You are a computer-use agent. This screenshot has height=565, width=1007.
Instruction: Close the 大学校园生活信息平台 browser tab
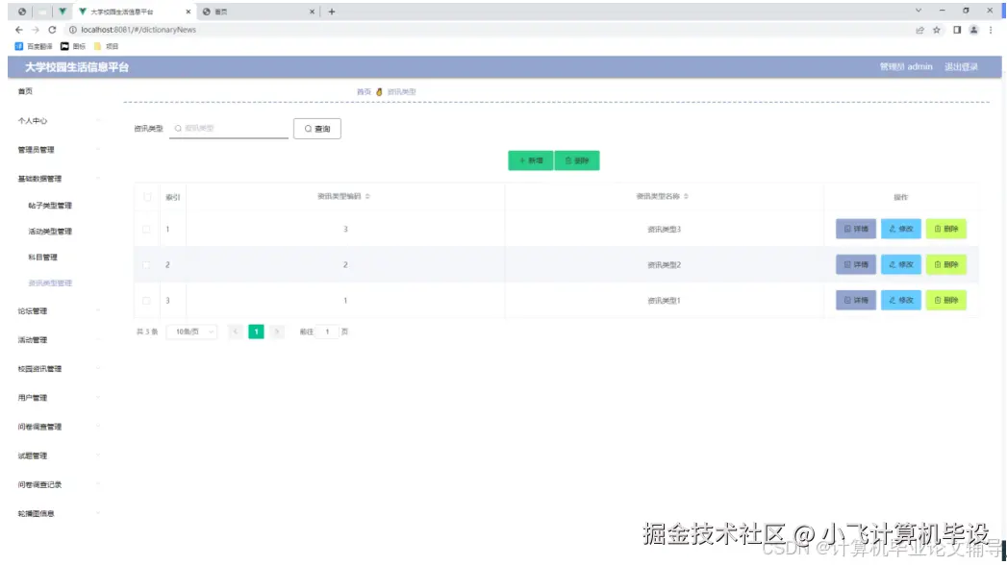[189, 12]
